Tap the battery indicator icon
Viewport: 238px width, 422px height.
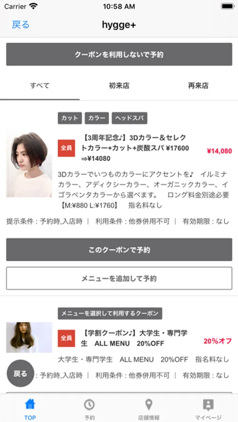(x=228, y=6)
